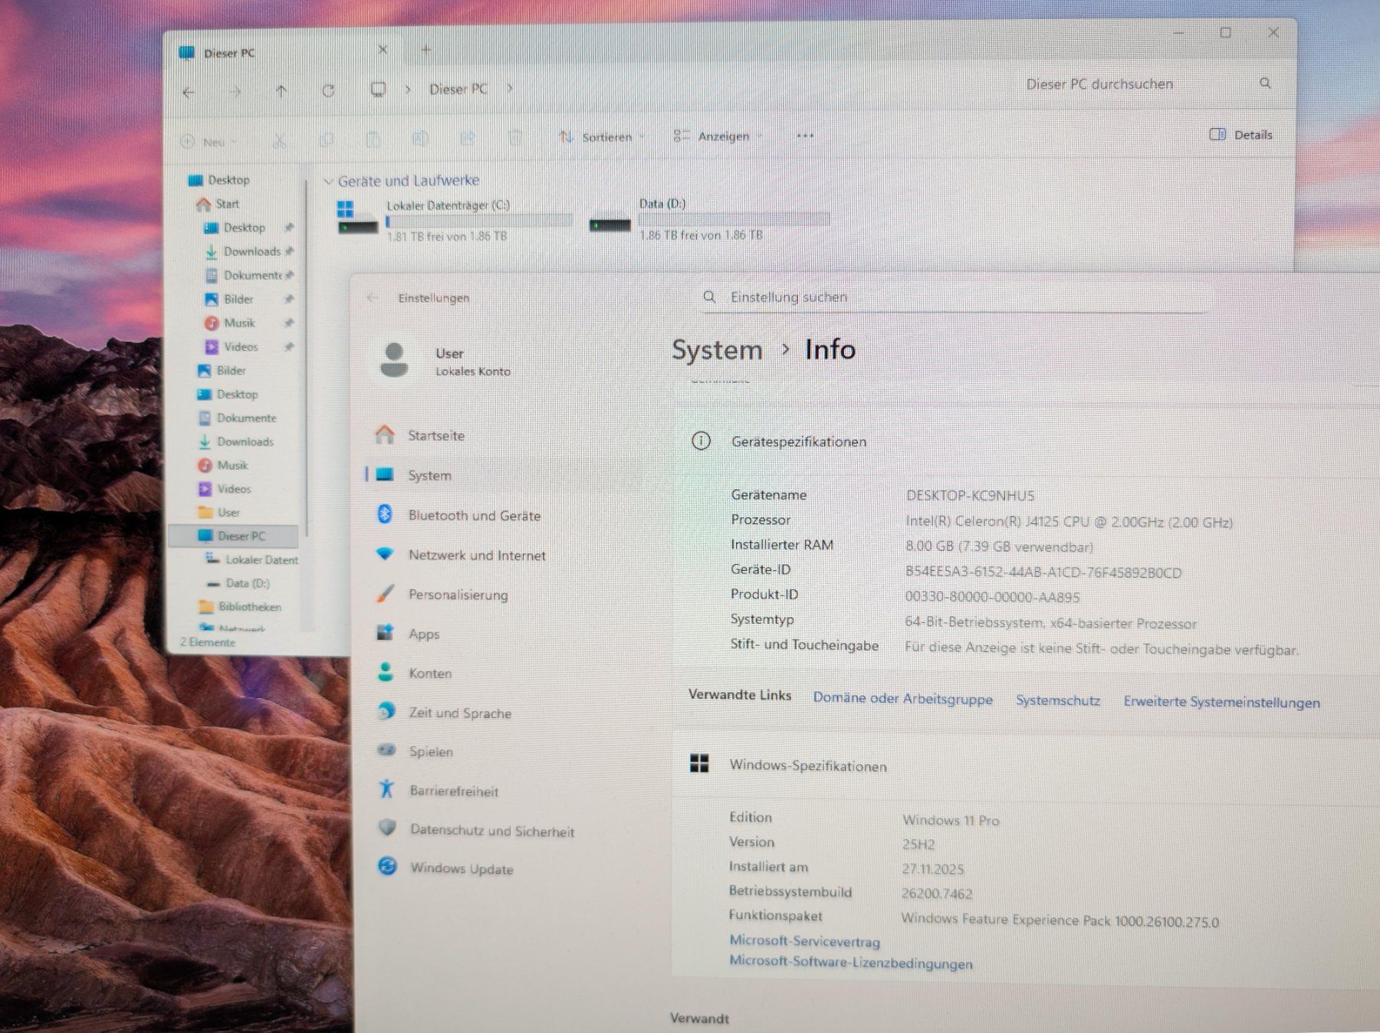Click the Datenschutz und Sicherheit shield icon
The height and width of the screenshot is (1033, 1380).
(387, 828)
